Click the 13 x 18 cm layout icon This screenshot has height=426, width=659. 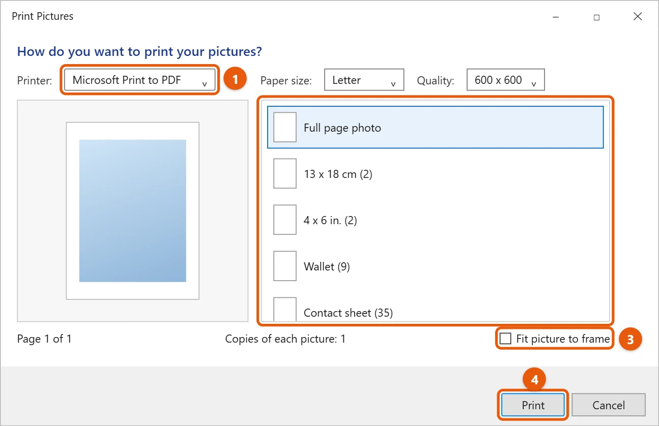point(285,173)
